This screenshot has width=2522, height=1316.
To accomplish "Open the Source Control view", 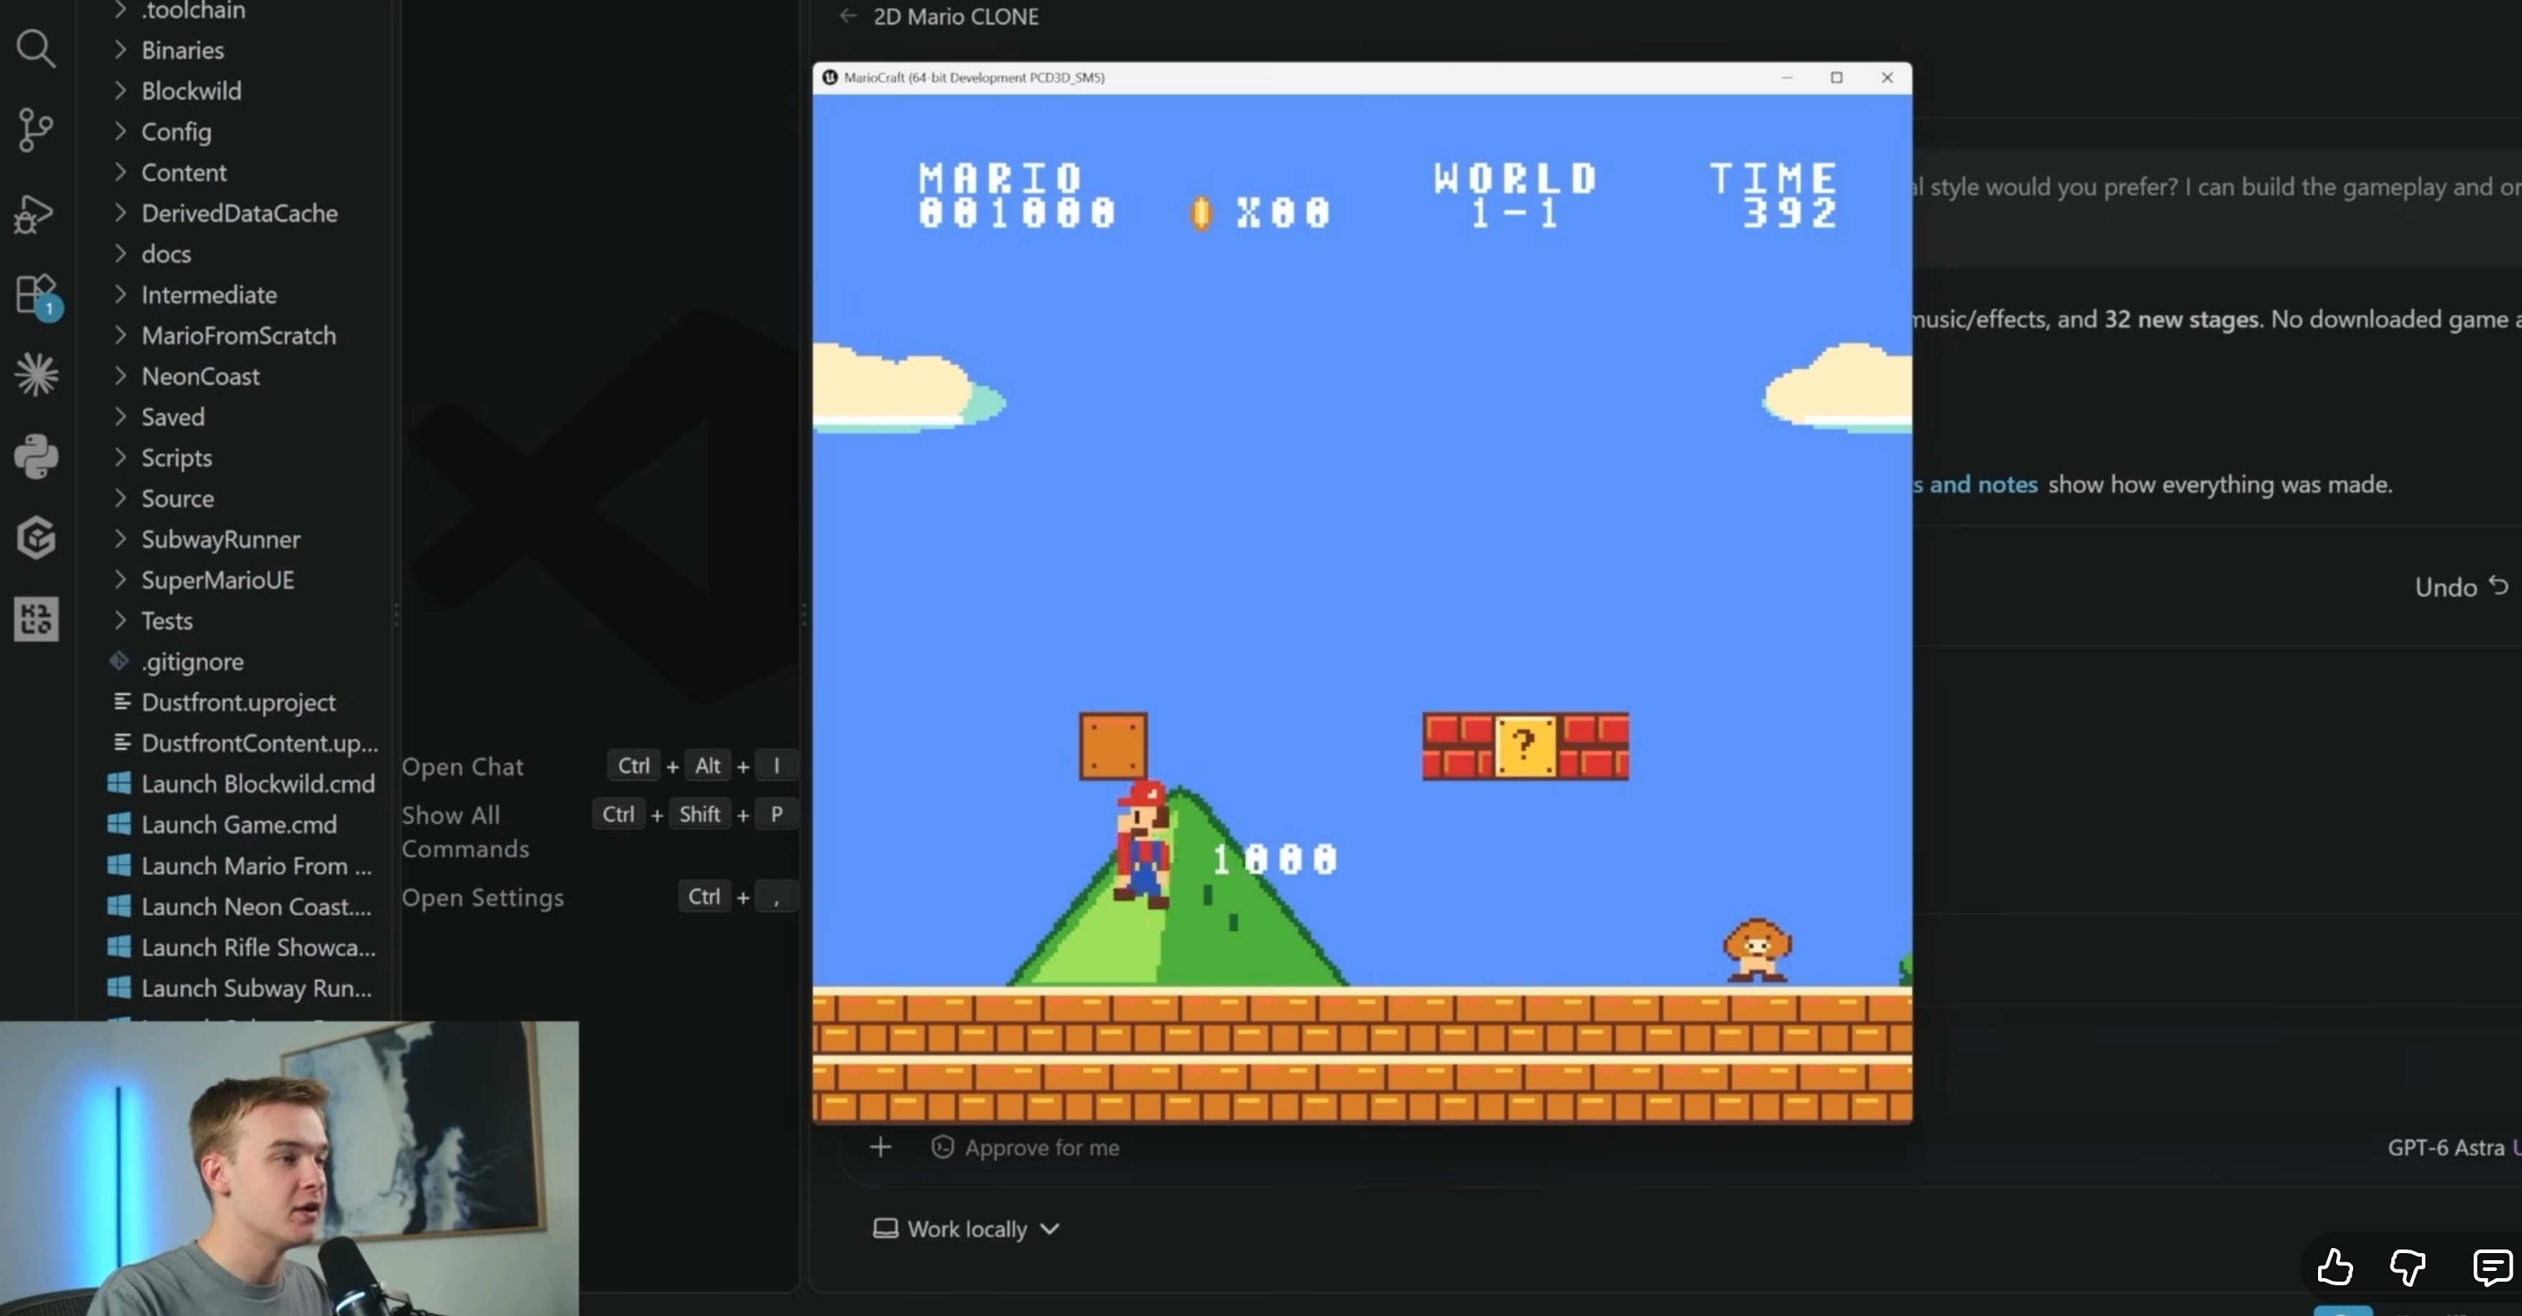I will point(36,130).
